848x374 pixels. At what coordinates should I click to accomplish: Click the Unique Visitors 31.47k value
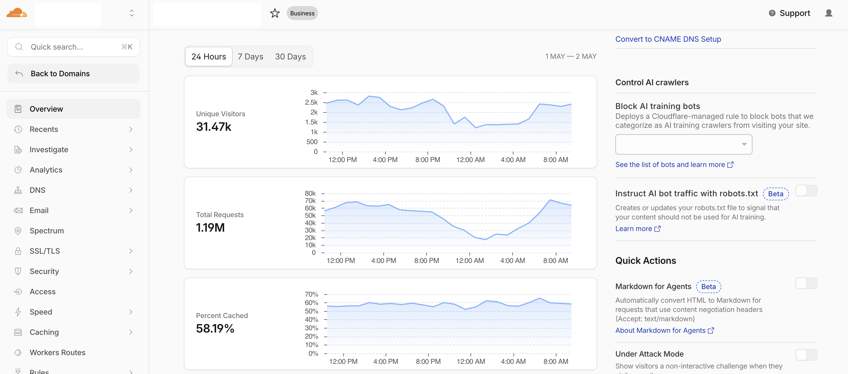click(214, 127)
